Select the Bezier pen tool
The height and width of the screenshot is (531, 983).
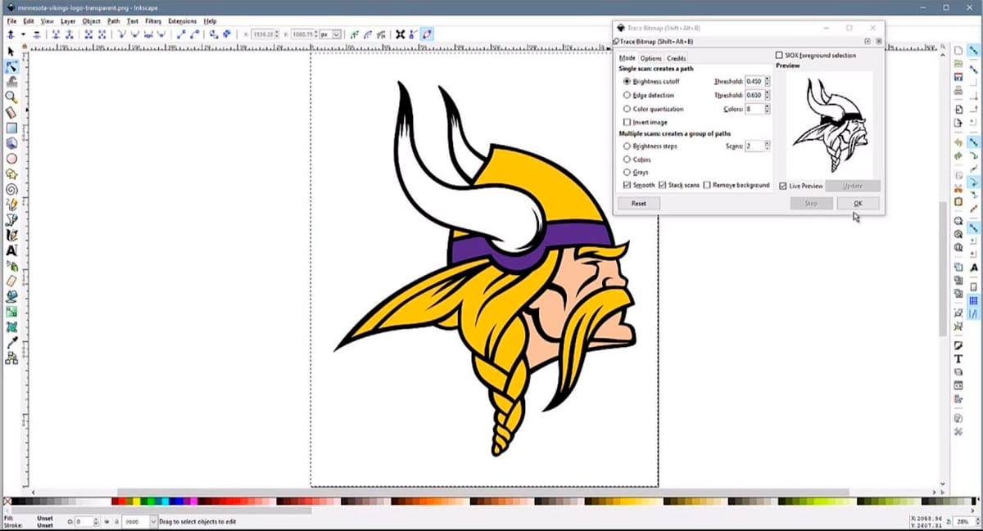tap(11, 220)
